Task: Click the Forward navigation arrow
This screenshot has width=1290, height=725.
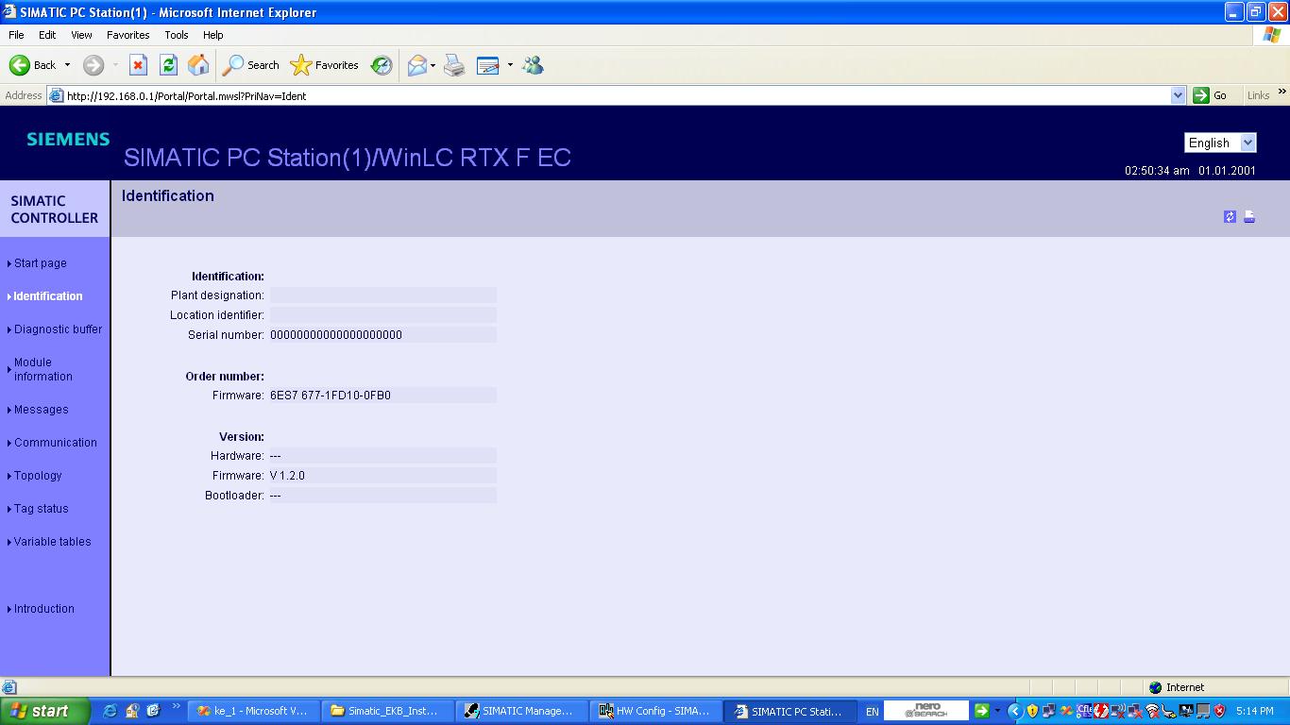Action: (x=93, y=65)
